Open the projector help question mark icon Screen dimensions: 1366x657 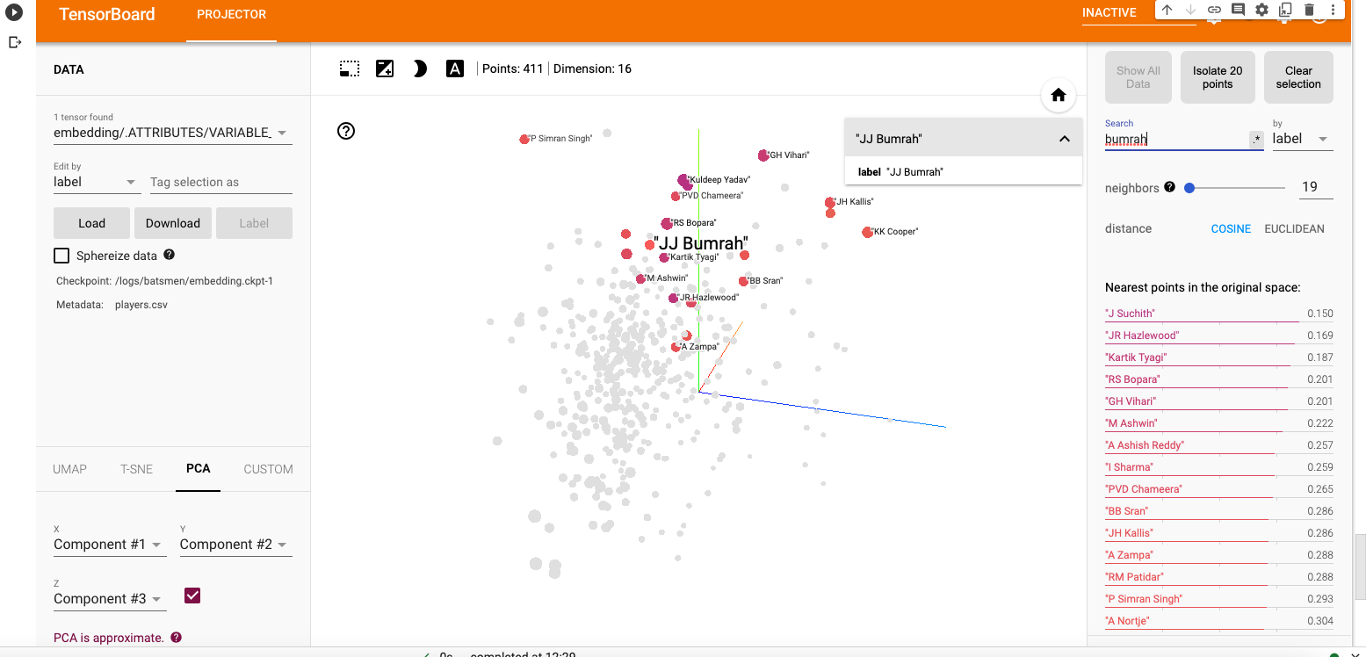click(x=346, y=131)
